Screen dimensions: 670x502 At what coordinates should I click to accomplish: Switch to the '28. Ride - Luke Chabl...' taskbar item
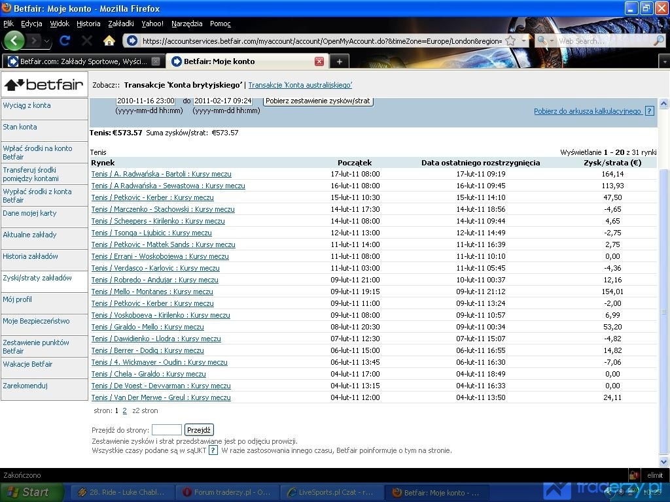(x=122, y=492)
